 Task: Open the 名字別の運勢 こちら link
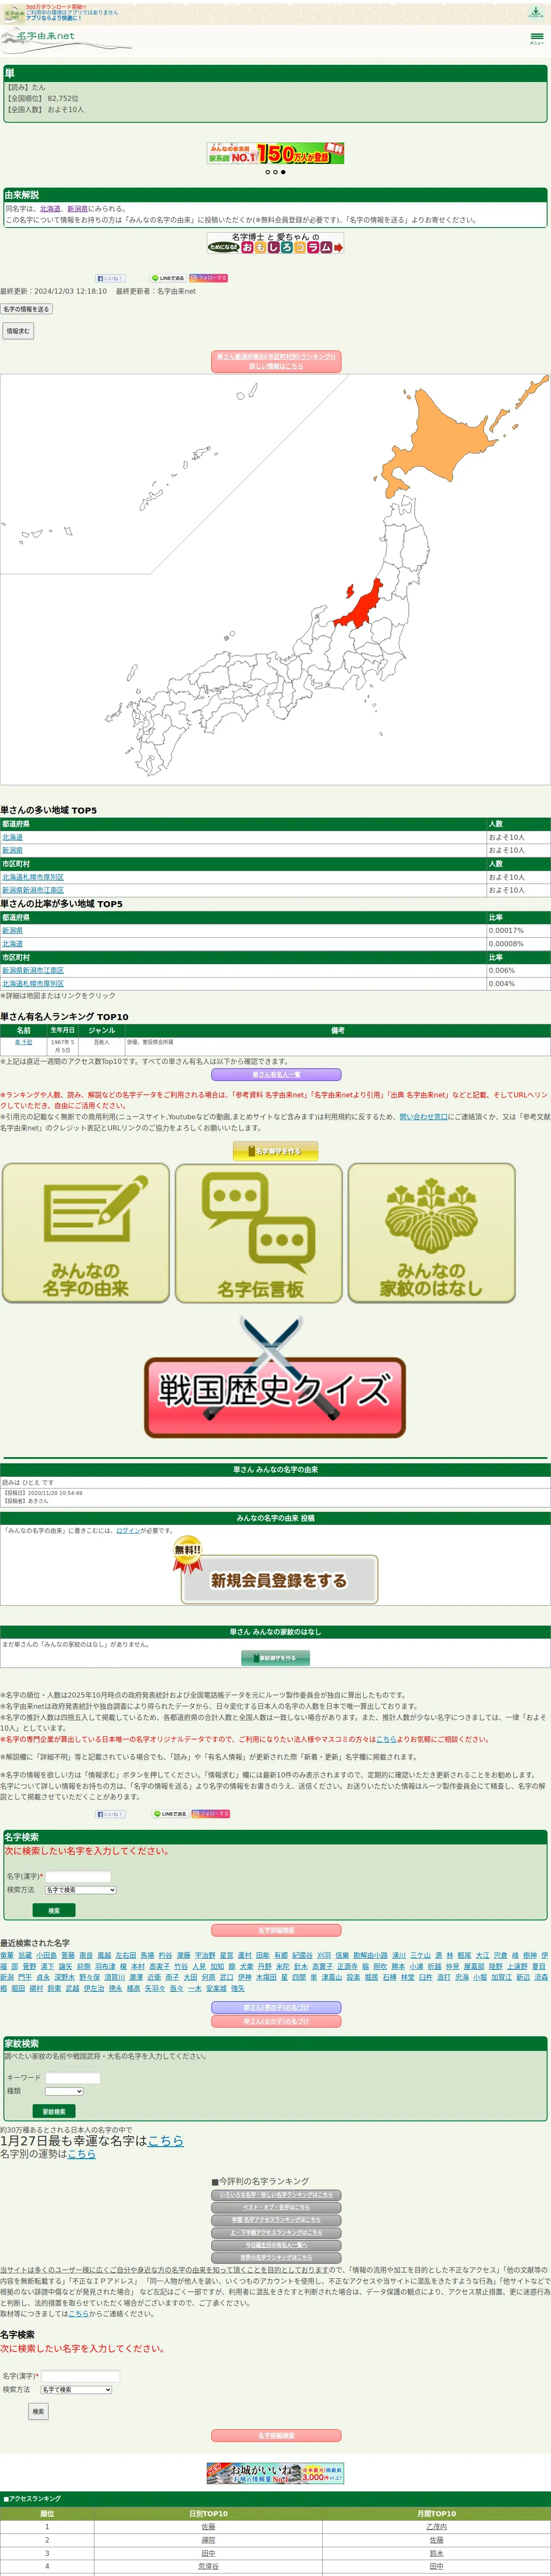point(82,2154)
